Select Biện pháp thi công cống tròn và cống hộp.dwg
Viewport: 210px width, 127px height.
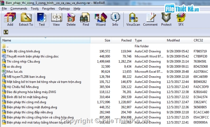point(40,117)
